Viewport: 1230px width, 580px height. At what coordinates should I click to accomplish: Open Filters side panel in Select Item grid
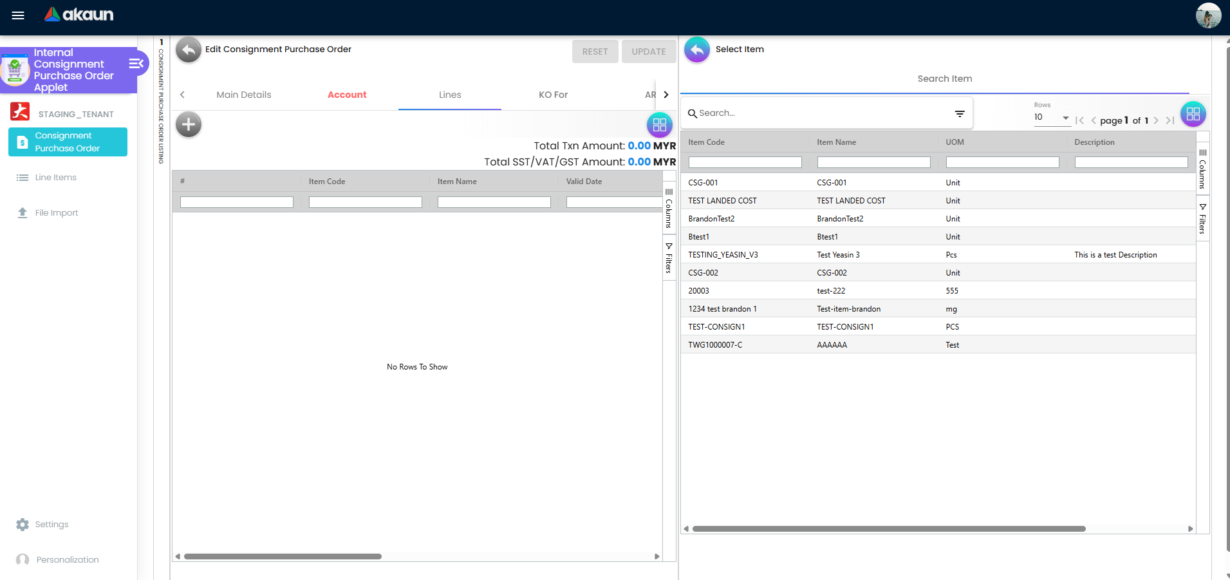coord(1202,218)
